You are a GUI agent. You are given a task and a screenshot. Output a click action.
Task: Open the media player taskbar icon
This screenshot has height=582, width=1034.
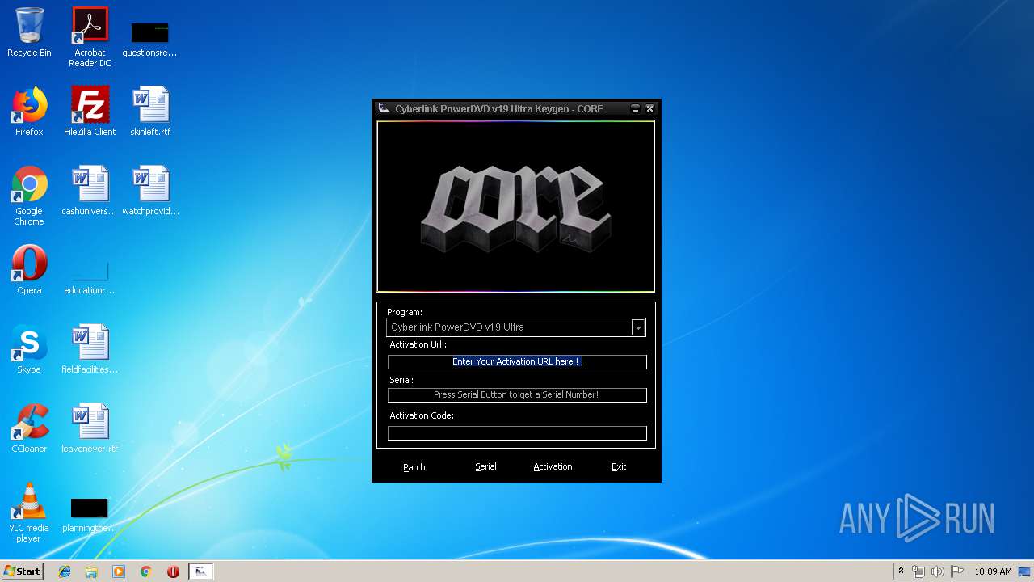pos(119,571)
